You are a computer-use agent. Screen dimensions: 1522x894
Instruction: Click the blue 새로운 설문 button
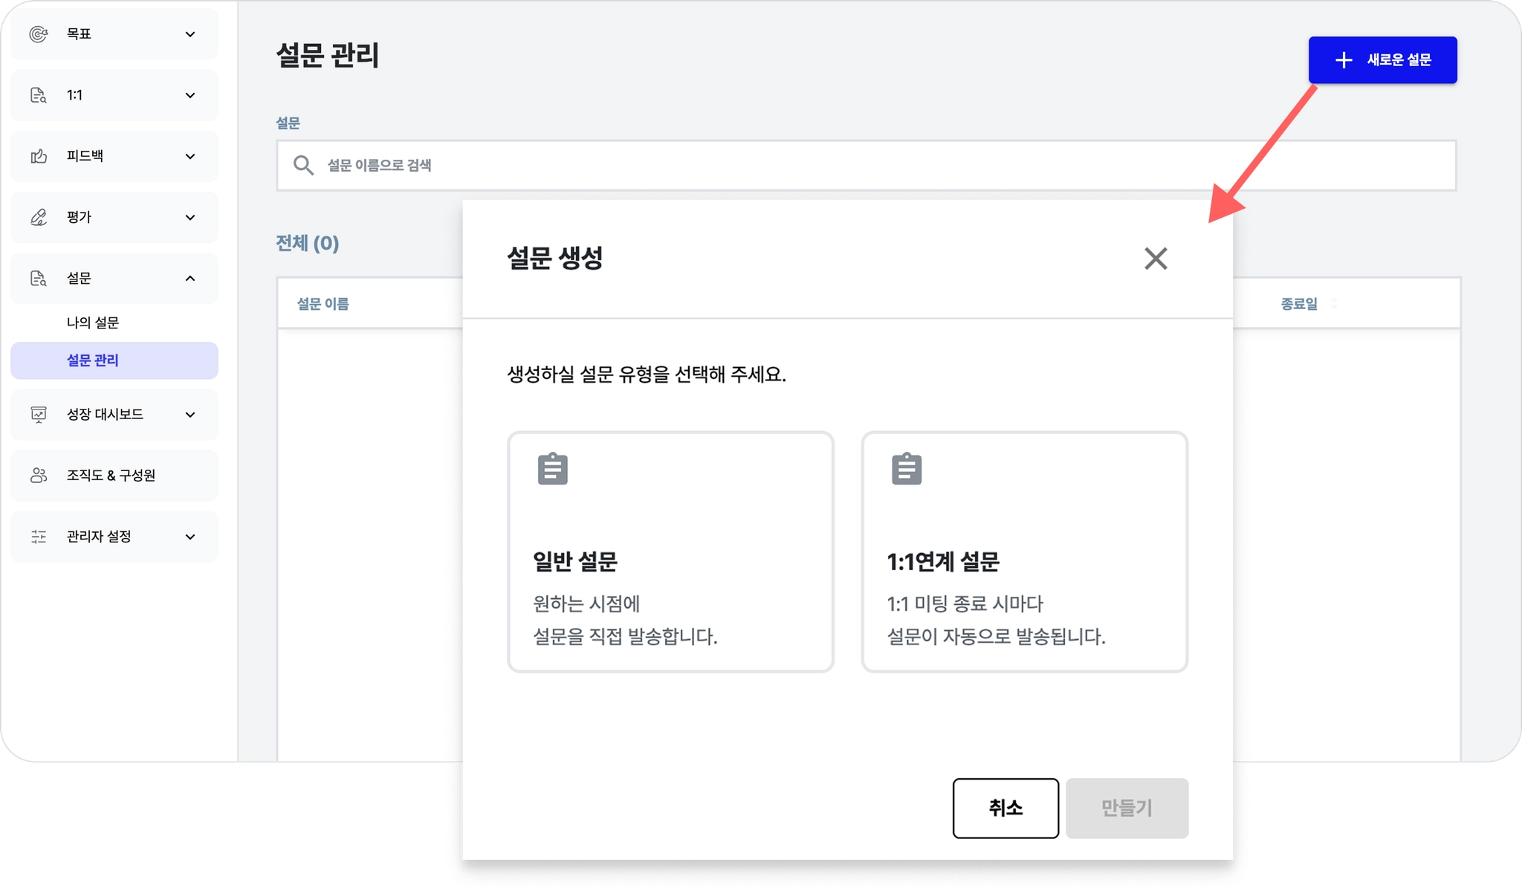[1382, 60]
